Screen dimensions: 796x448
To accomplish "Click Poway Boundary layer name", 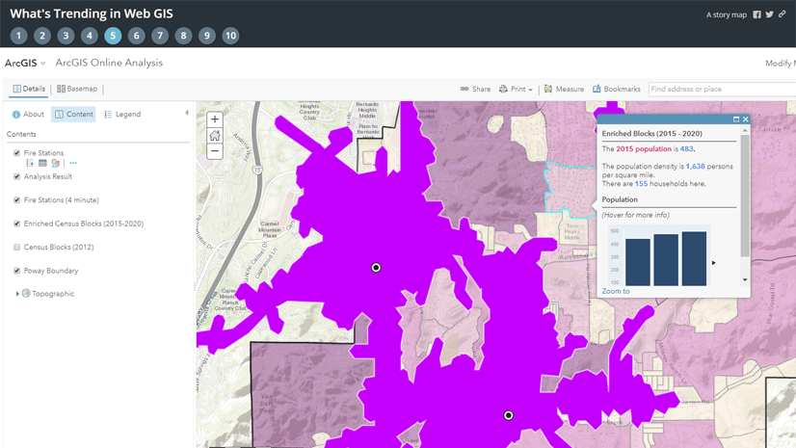I will [51, 271].
